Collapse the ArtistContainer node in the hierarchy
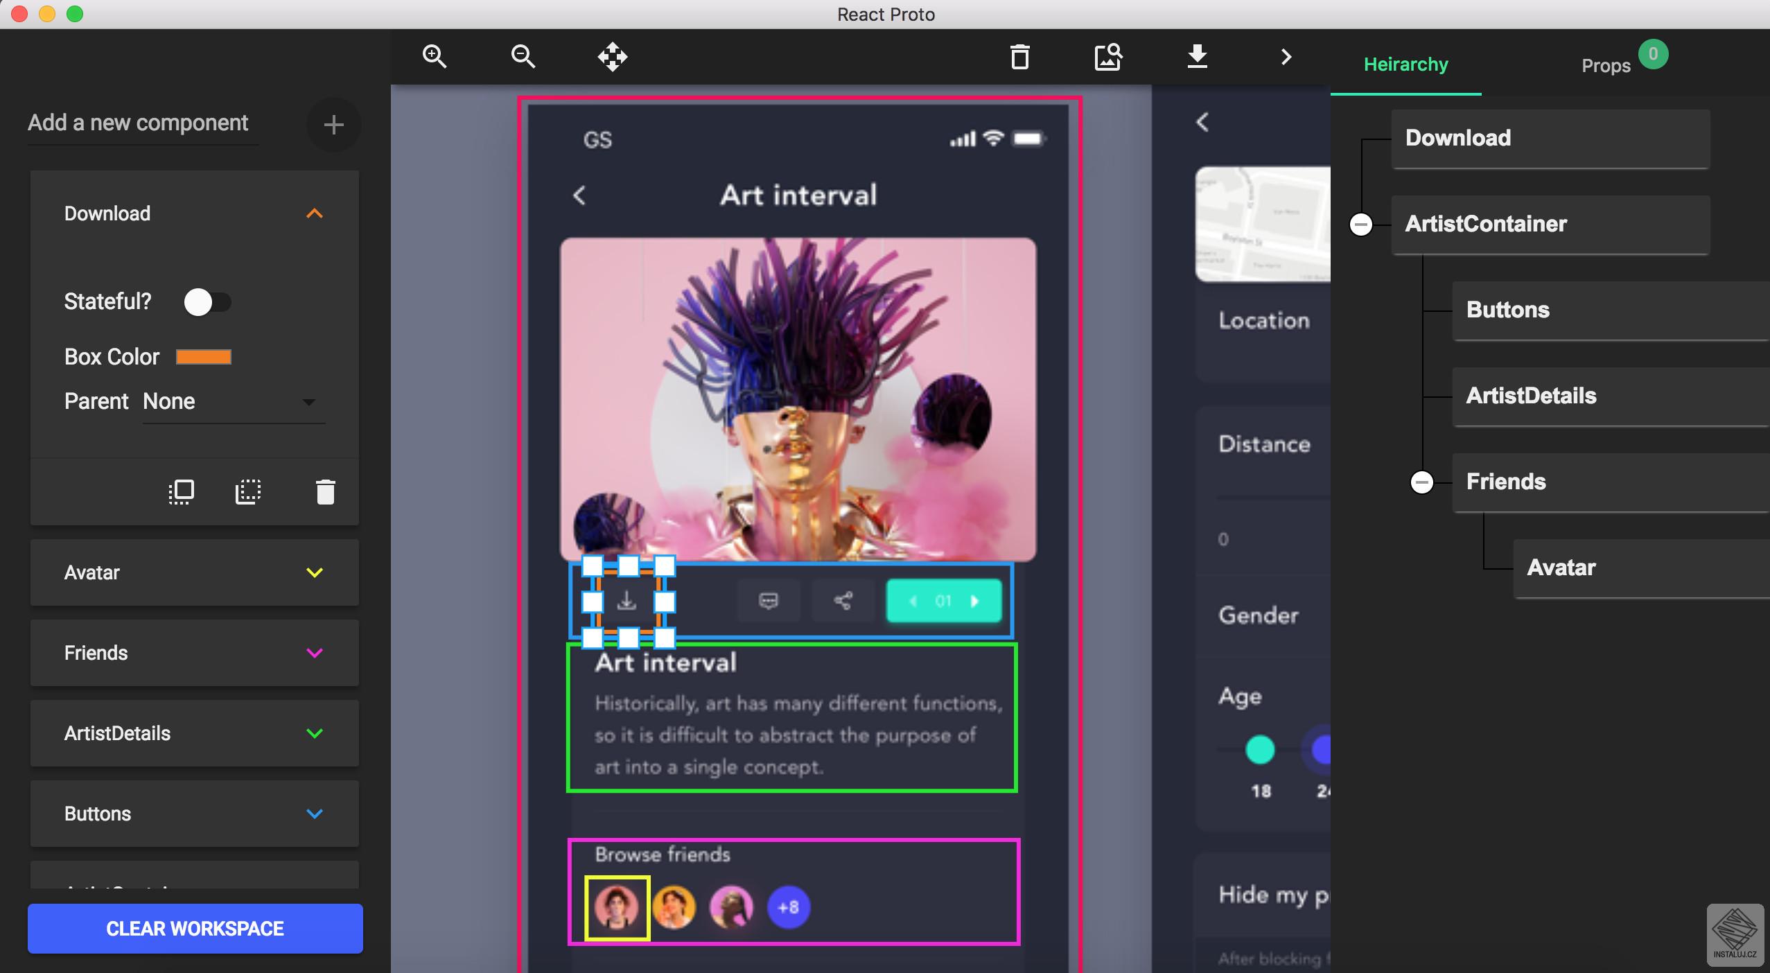The image size is (1770, 973). click(1360, 224)
